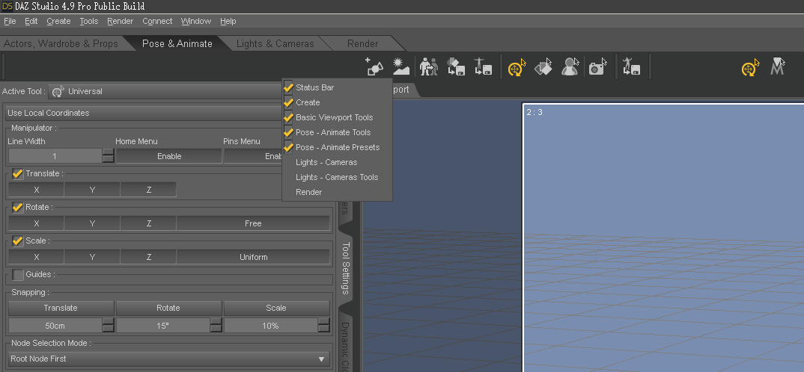Open the File menu
Image resolution: width=804 pixels, height=372 pixels.
click(x=10, y=21)
